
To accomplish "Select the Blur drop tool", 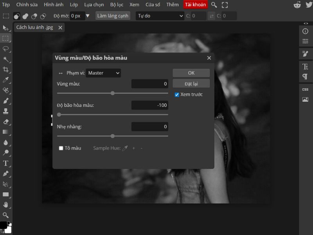I will tap(5, 143).
